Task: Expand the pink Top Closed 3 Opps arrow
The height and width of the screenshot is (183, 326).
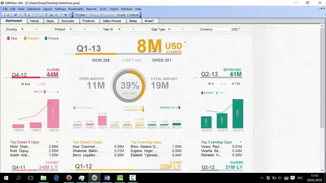Action: 57,142
